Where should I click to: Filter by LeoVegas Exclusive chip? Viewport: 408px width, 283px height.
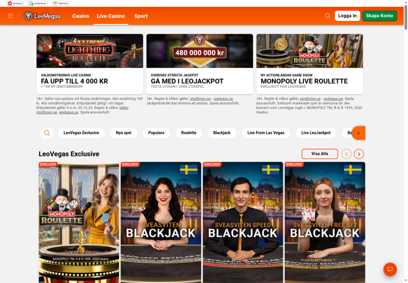(81, 133)
